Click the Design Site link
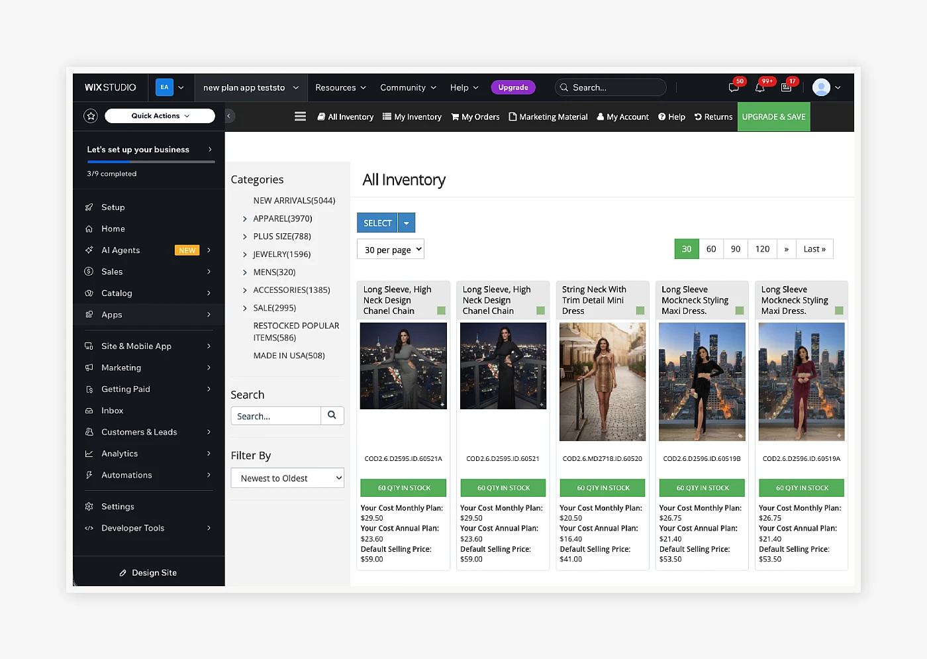 coord(148,573)
